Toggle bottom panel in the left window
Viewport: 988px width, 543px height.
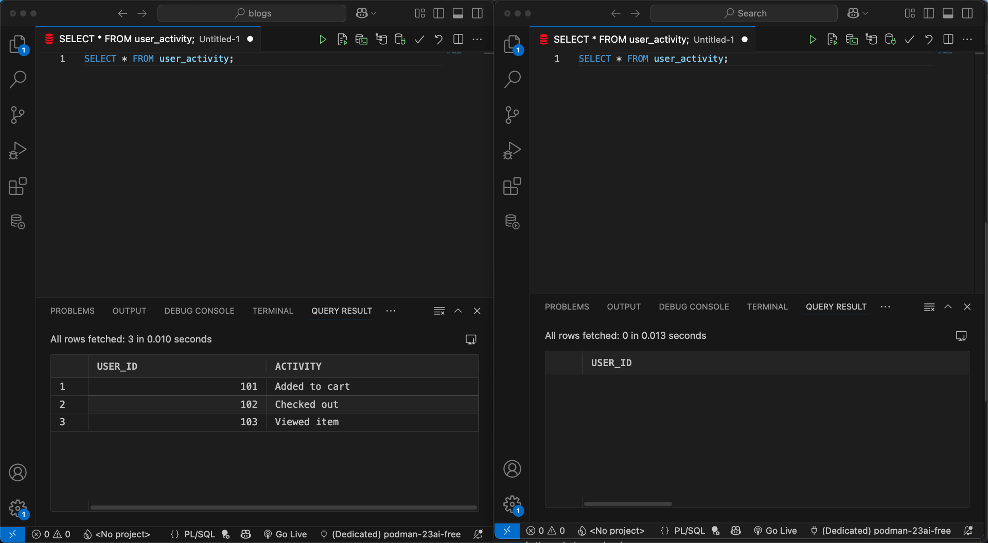tap(458, 13)
